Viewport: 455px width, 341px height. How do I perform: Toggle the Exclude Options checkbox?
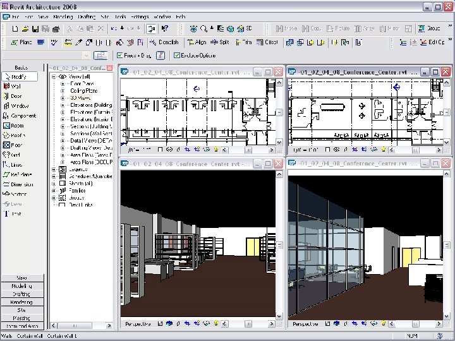176,56
